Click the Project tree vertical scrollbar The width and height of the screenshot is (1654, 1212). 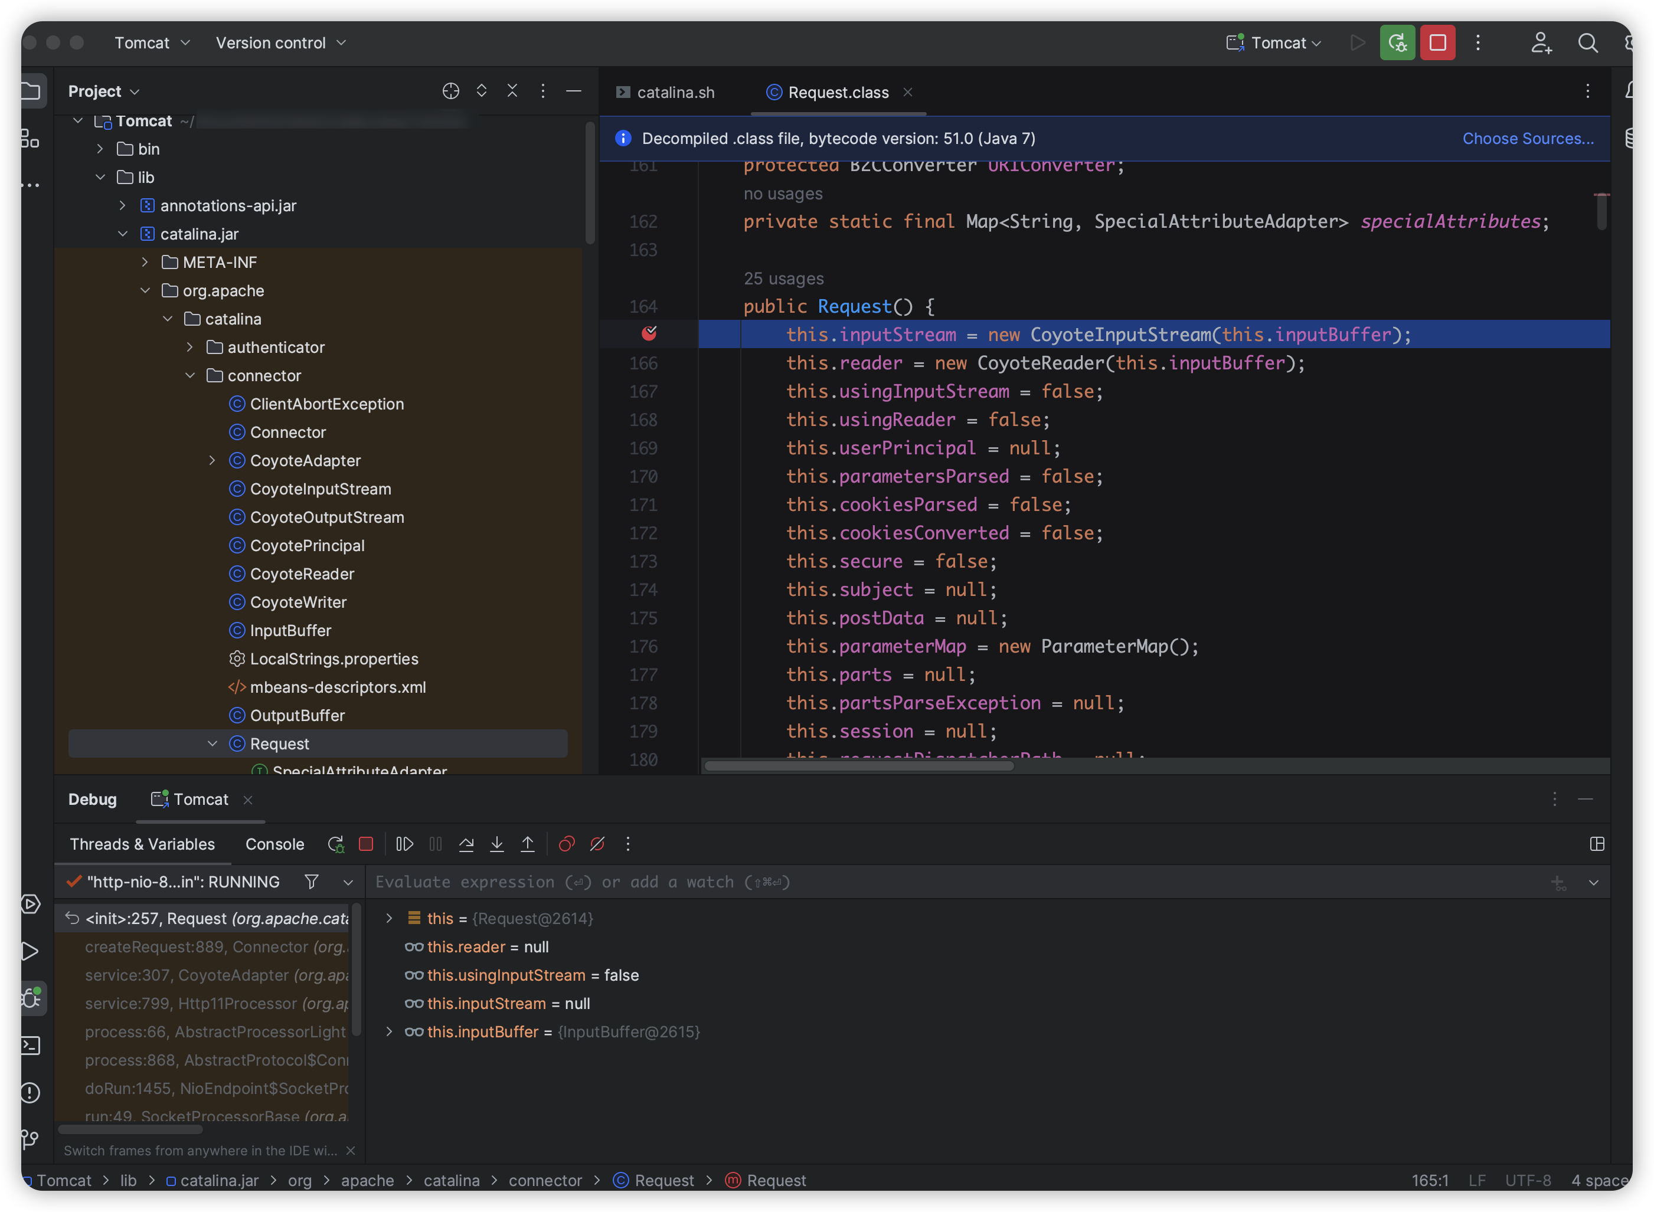[x=590, y=182]
